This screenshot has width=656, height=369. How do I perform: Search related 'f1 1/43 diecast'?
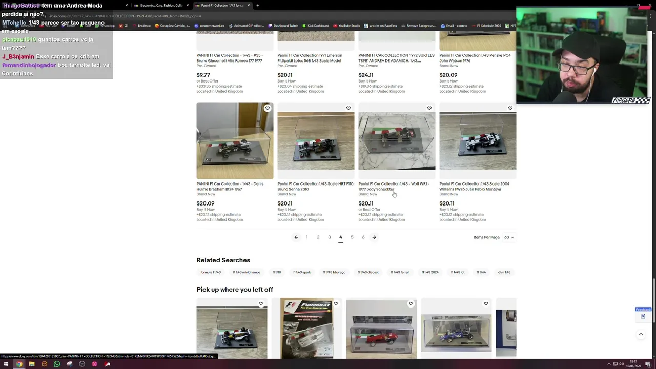click(x=368, y=272)
